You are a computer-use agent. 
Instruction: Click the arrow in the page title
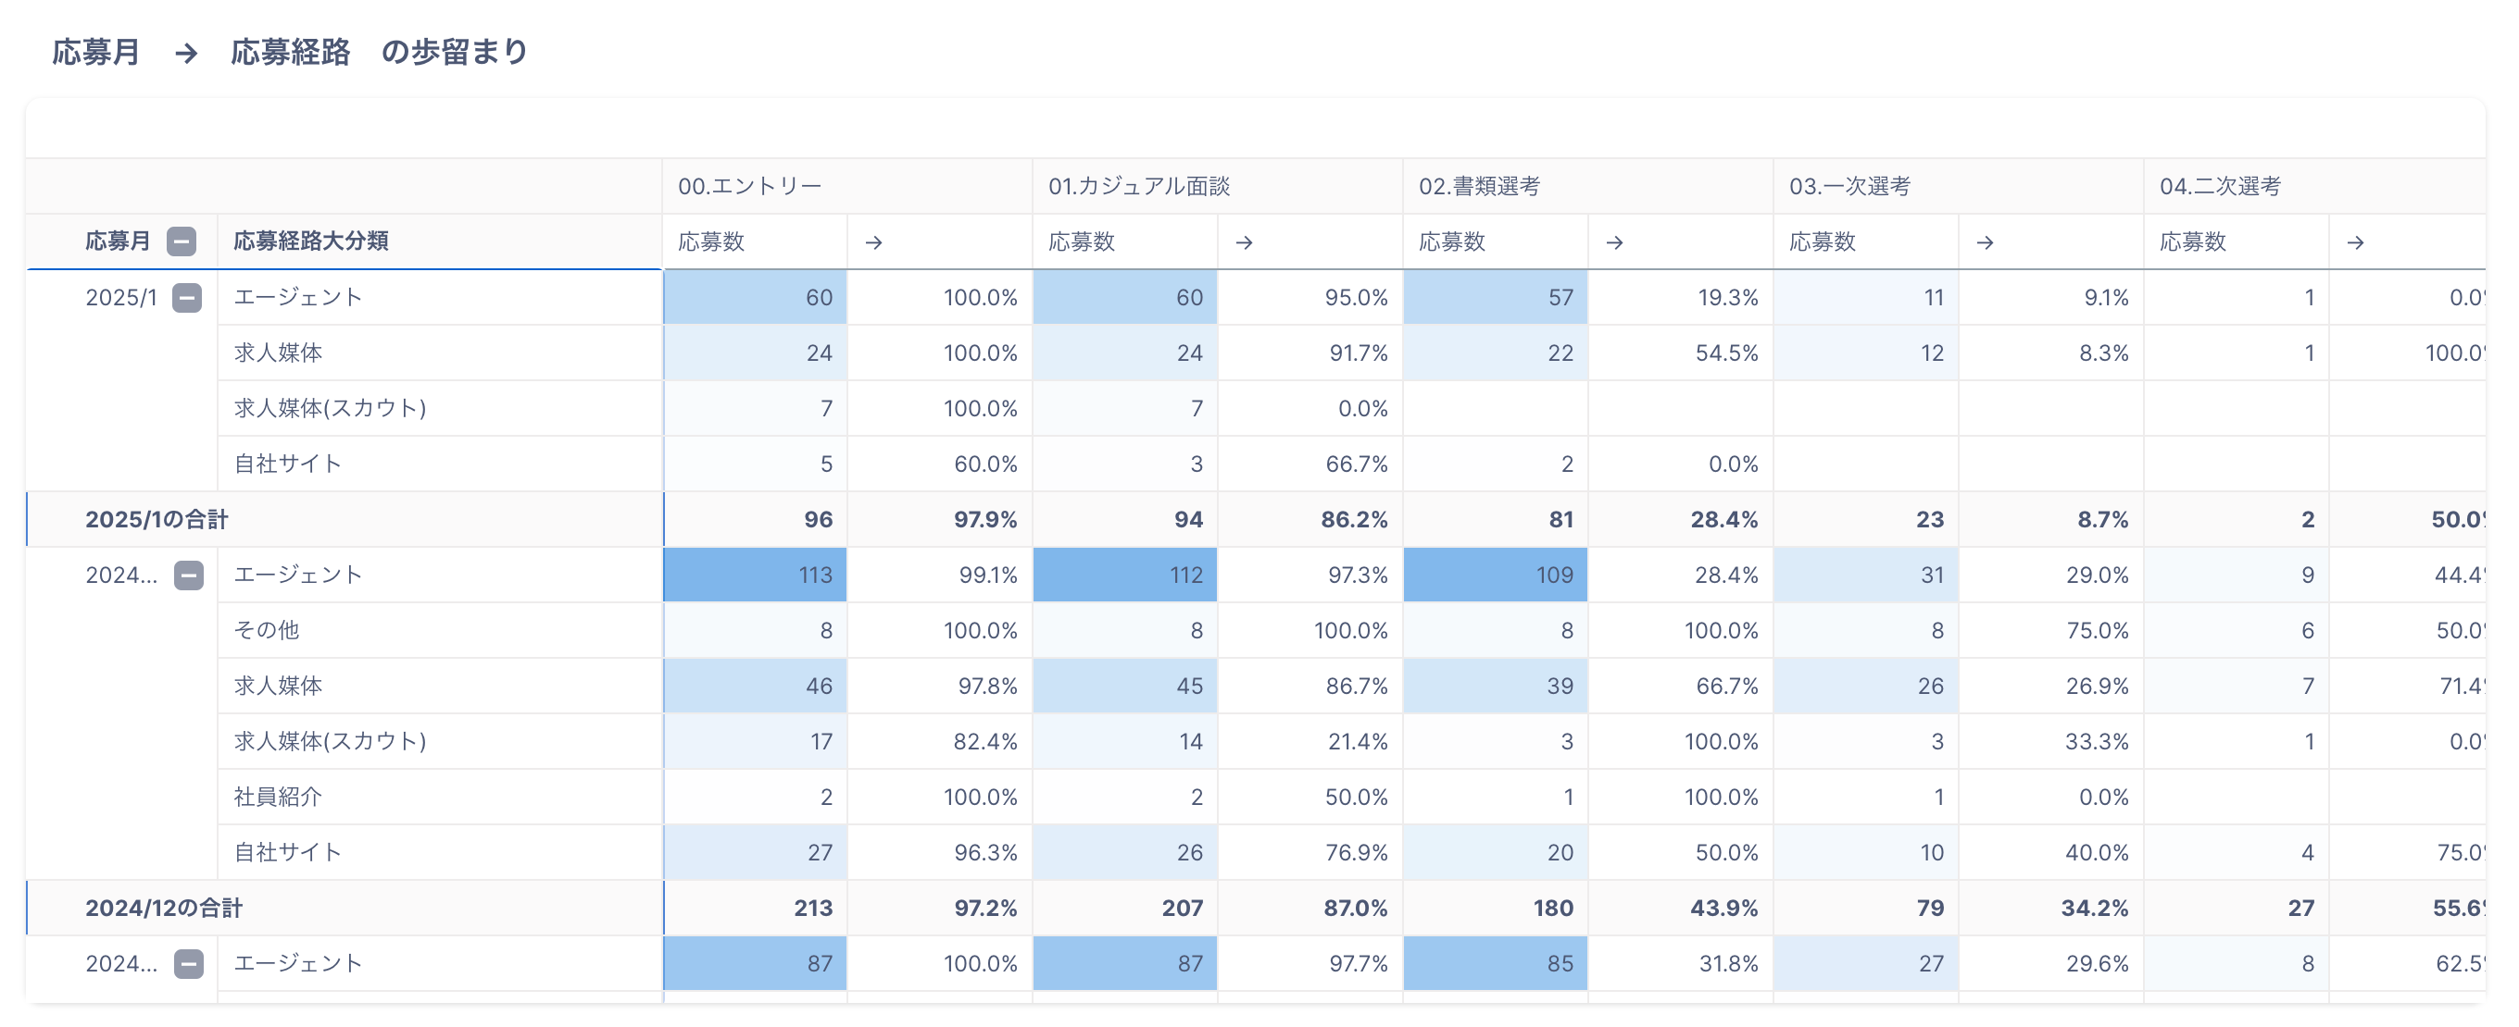pyautogui.click(x=186, y=53)
